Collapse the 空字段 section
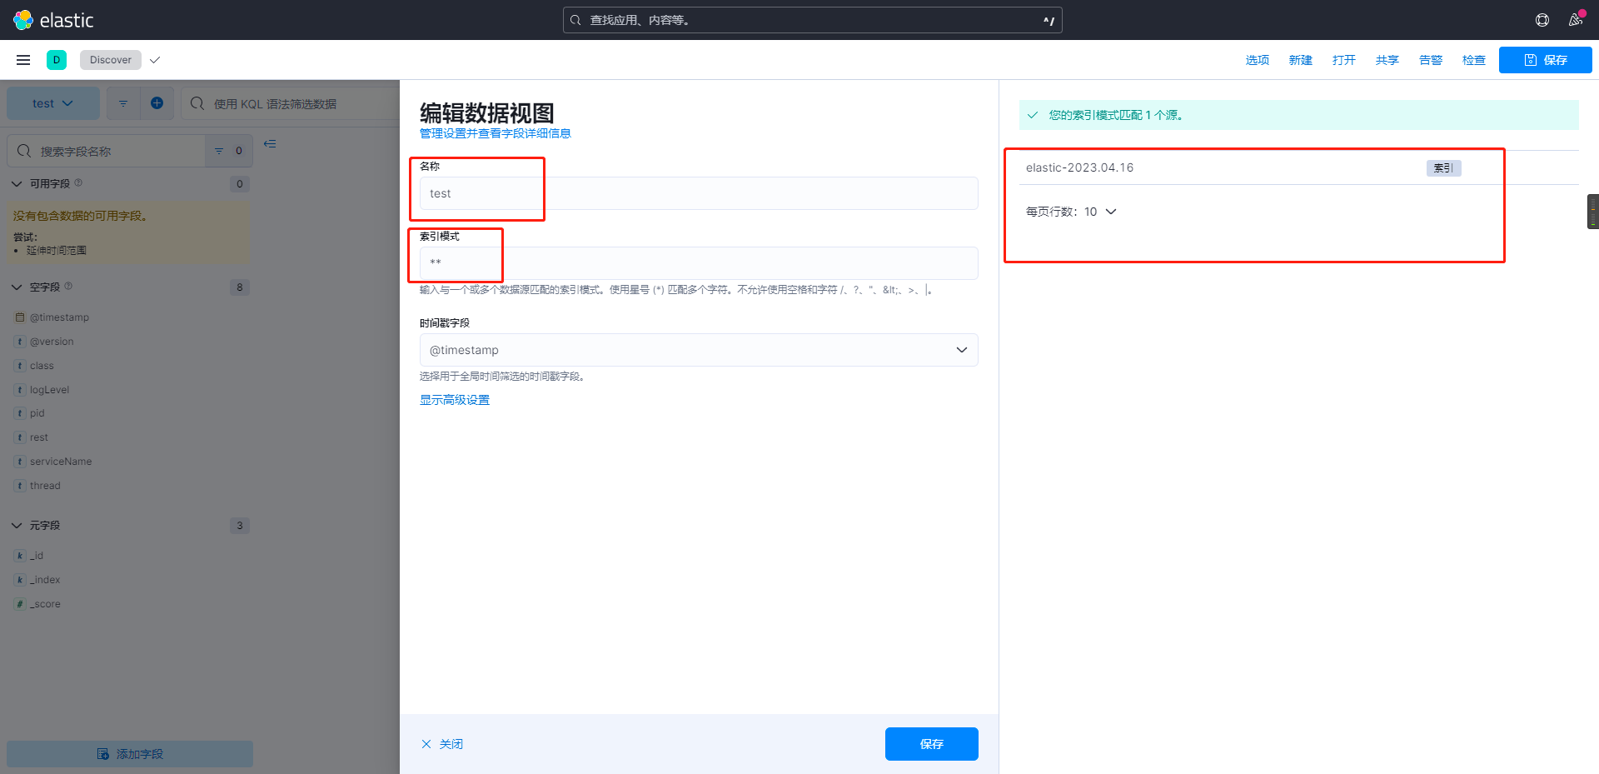Image resolution: width=1599 pixels, height=774 pixels. tap(17, 287)
